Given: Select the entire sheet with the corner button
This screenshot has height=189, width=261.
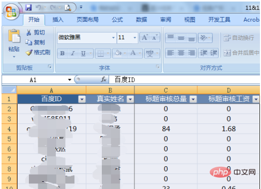Looking at the screenshot, I should coord(9,90).
